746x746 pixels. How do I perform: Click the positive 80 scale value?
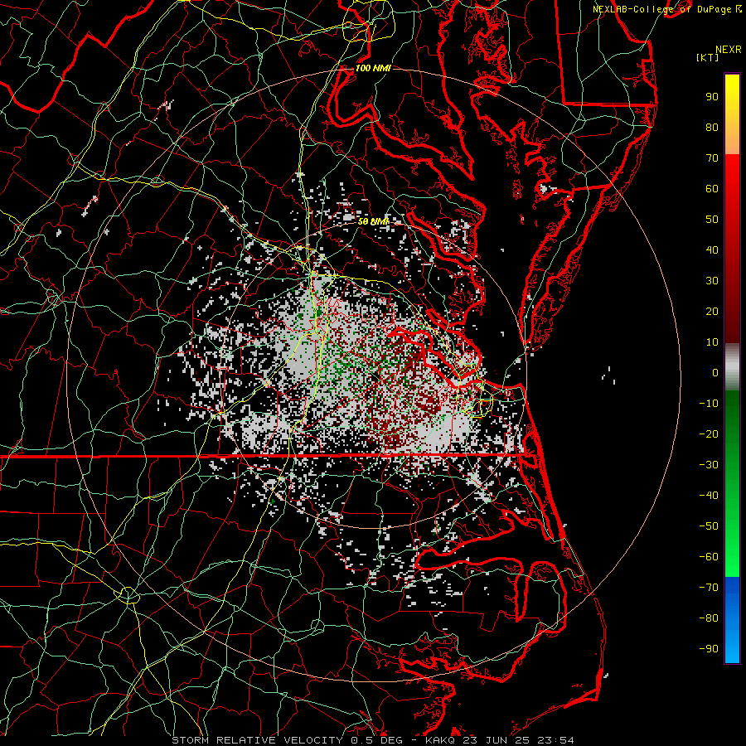(712, 127)
